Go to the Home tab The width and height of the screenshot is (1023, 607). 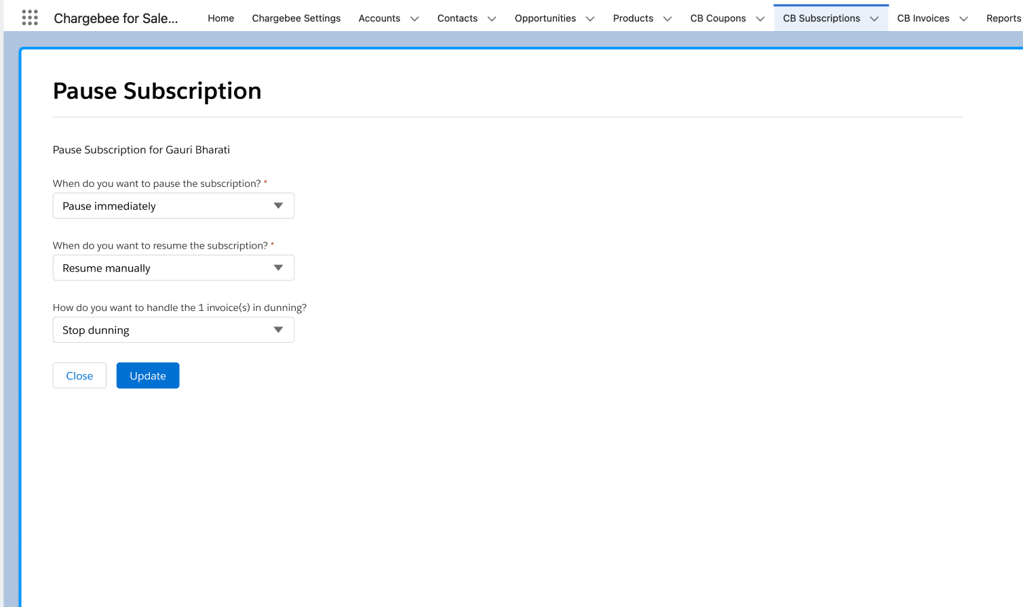(x=220, y=18)
